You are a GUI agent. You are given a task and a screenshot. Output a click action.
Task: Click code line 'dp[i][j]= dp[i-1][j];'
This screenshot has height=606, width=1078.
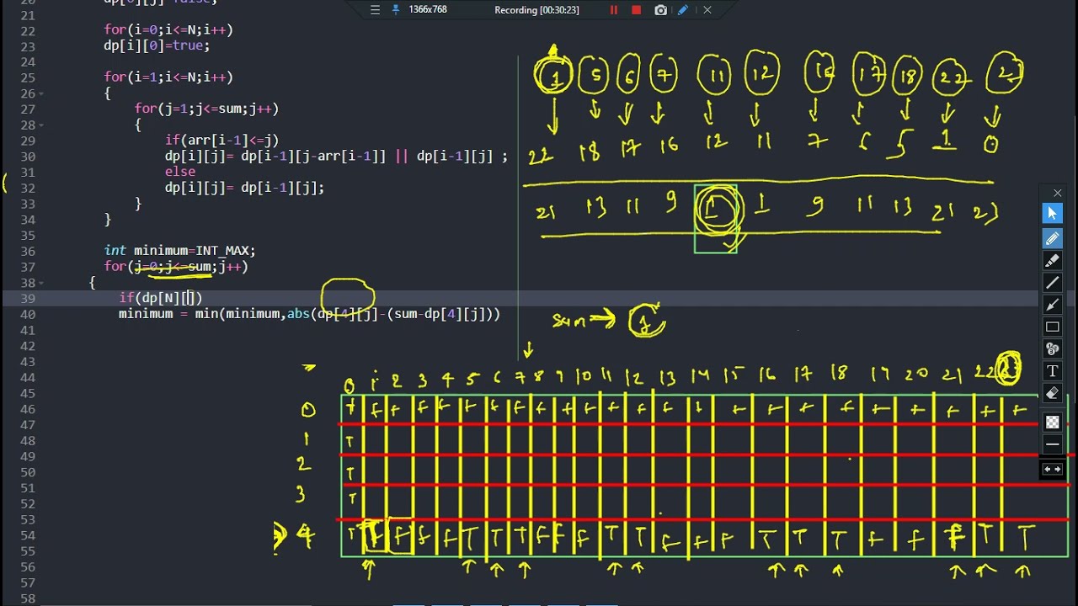244,188
